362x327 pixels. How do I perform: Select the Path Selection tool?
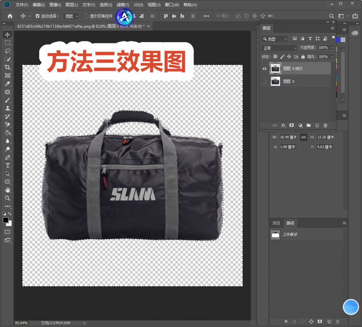tap(7, 174)
